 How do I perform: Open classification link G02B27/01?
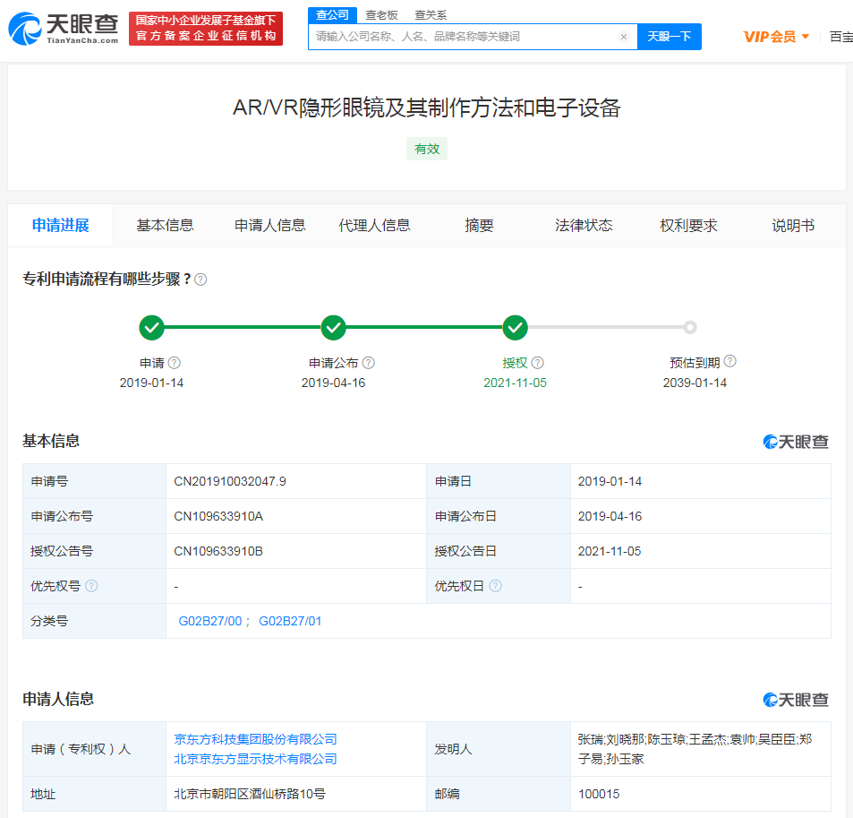[290, 621]
